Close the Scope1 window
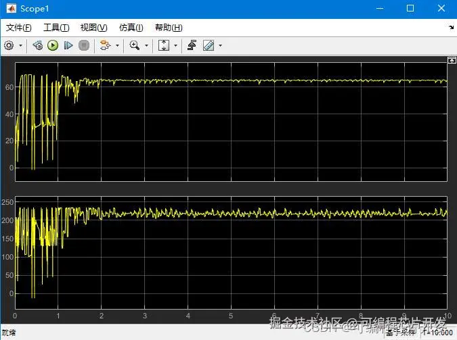 point(441,8)
